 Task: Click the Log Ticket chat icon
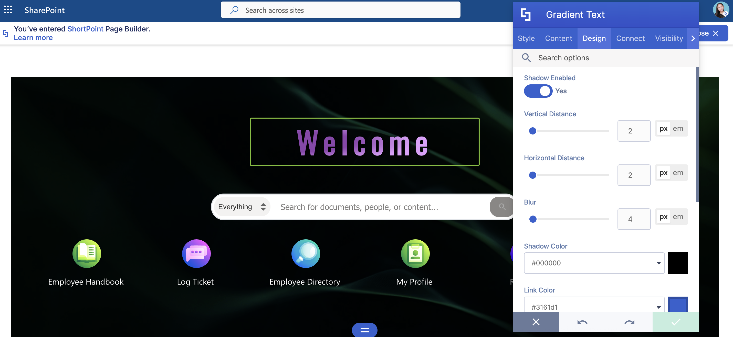click(x=196, y=253)
